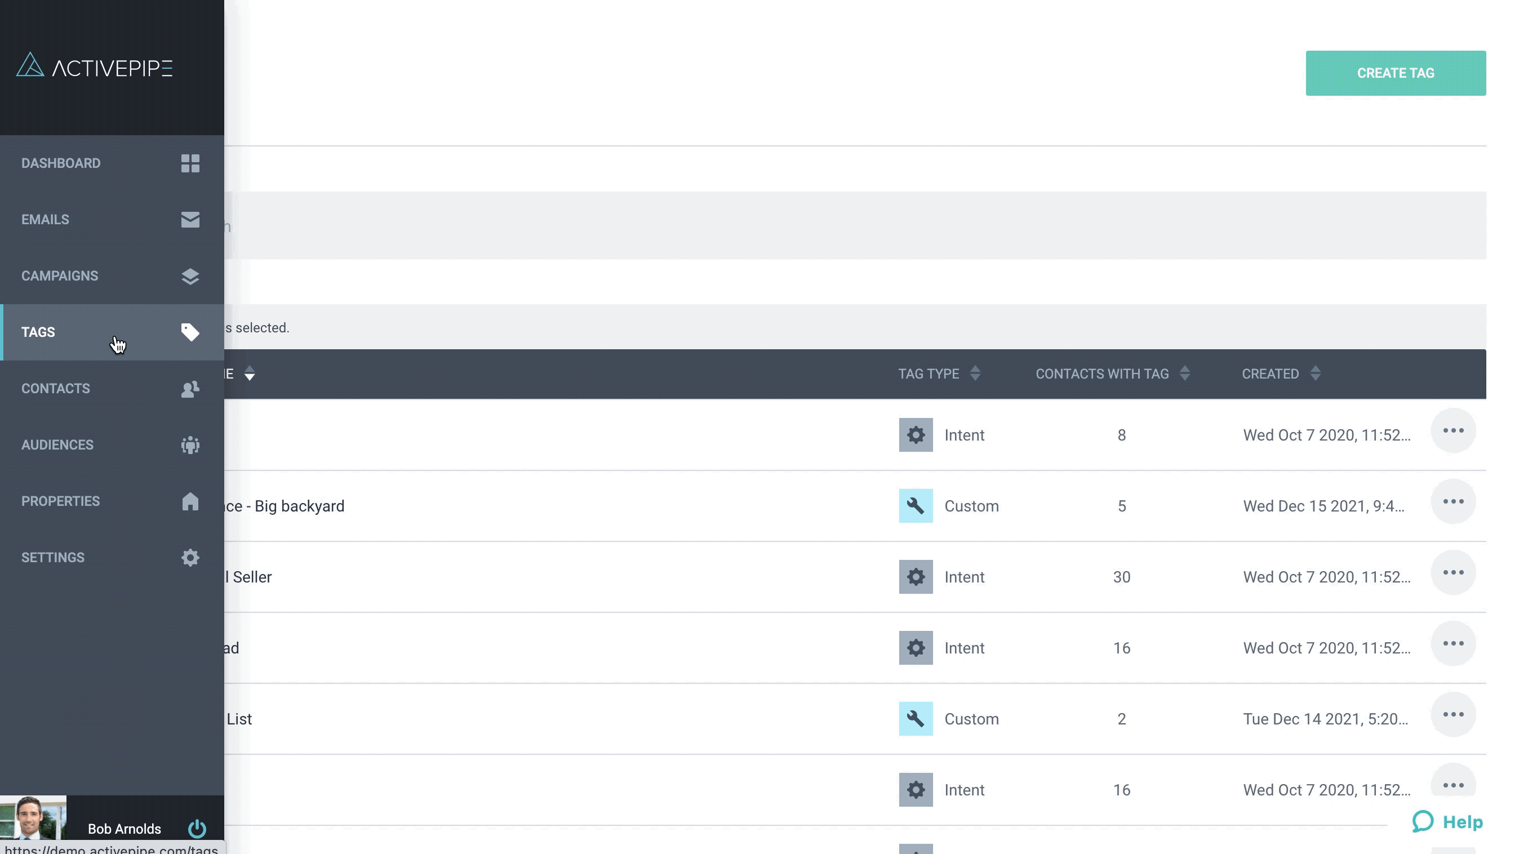Image resolution: width=1528 pixels, height=854 pixels.
Task: Open more options for Big backyard row
Action: tap(1453, 502)
